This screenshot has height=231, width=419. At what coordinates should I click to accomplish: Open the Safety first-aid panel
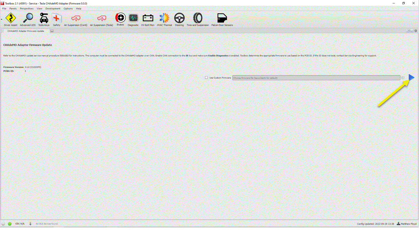[x=57, y=20]
